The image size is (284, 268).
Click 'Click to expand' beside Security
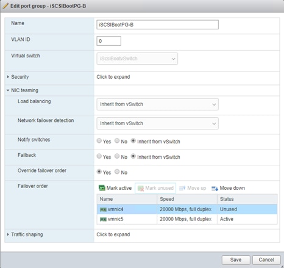click(113, 77)
